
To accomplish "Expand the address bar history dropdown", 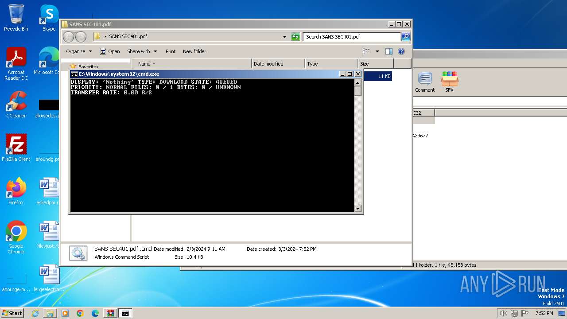I will tap(284, 37).
